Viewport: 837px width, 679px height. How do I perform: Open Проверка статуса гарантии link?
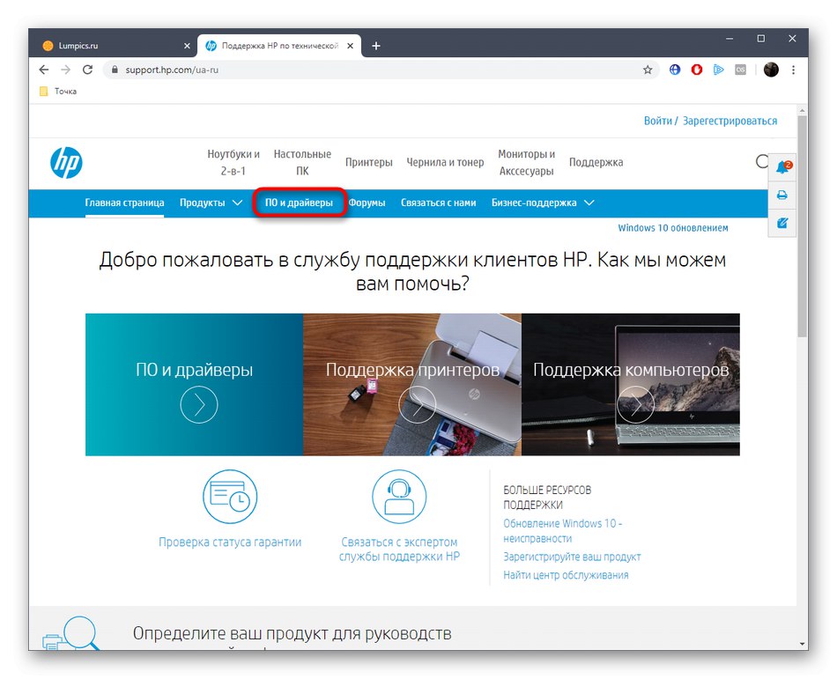point(230,542)
